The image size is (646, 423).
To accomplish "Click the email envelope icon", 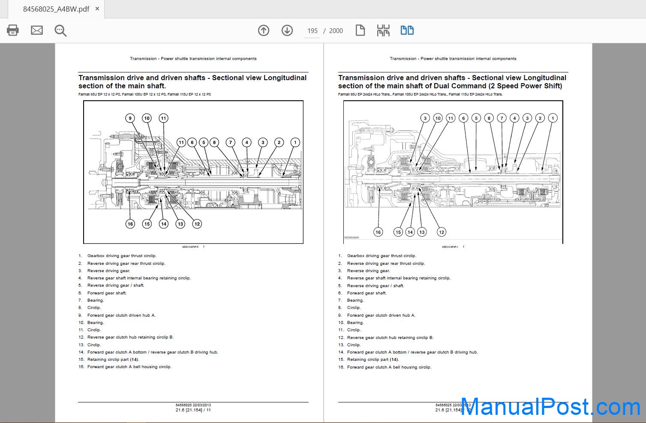I will click(37, 30).
